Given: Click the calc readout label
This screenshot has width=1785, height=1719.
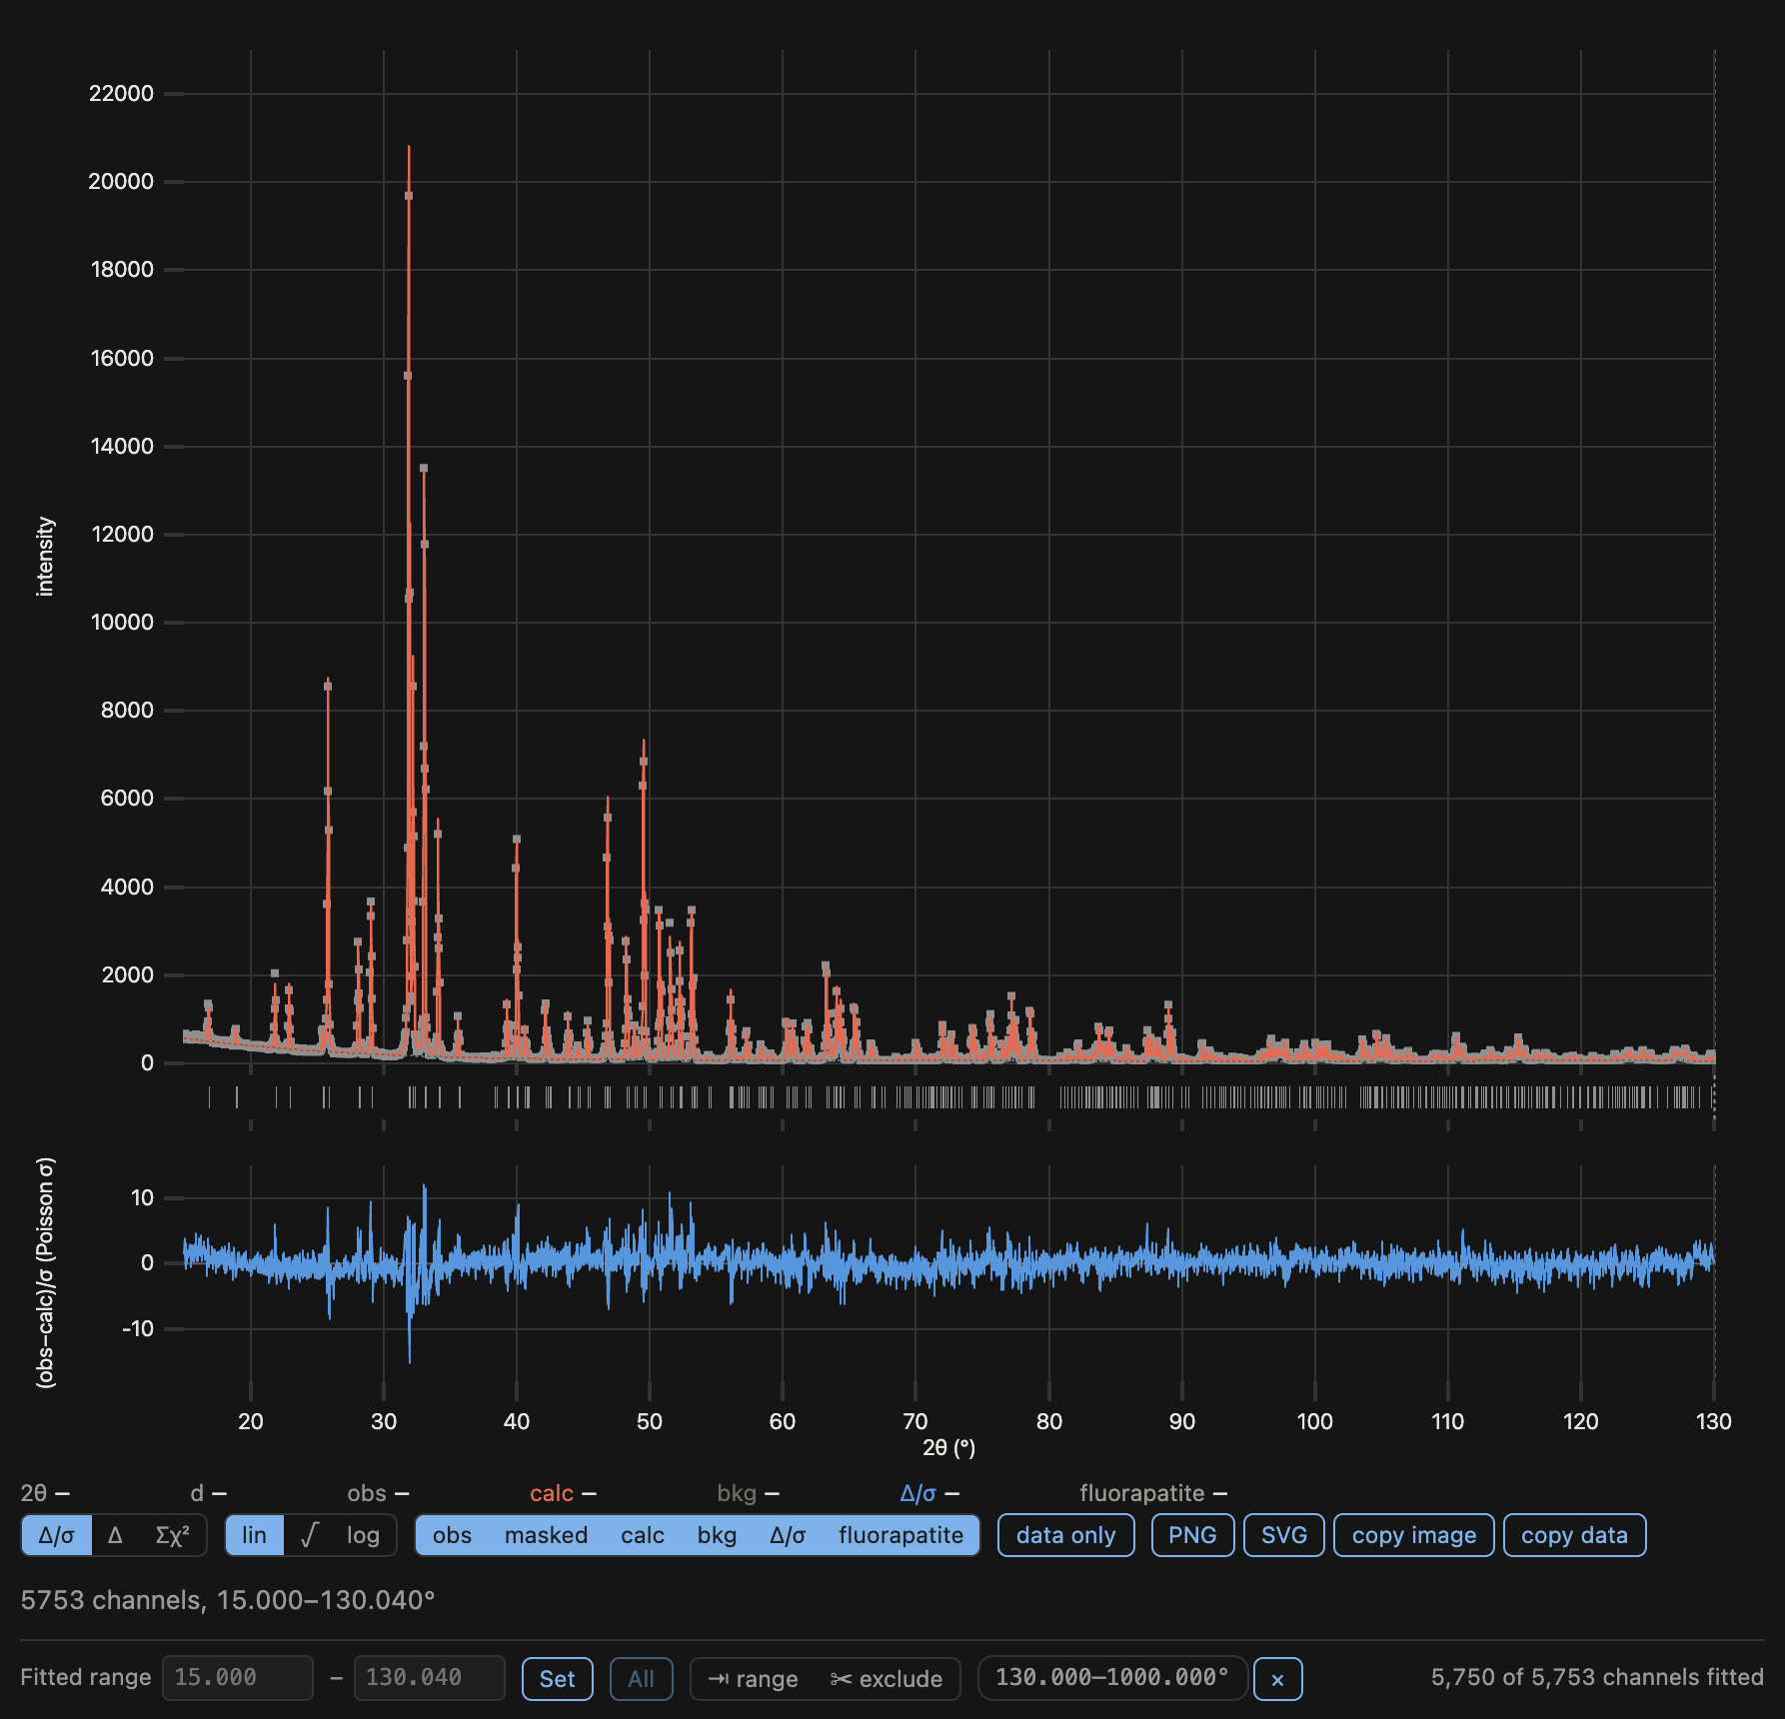Looking at the screenshot, I should [x=552, y=1493].
